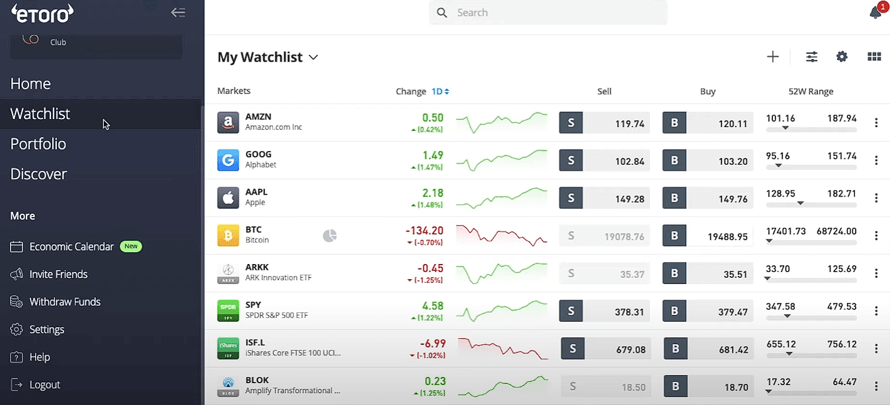Buy ISF.L at 681.42

[709, 349]
